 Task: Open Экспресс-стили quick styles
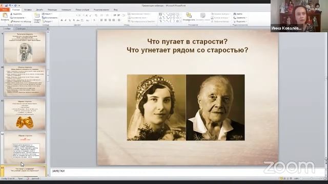[x=202, y=17]
